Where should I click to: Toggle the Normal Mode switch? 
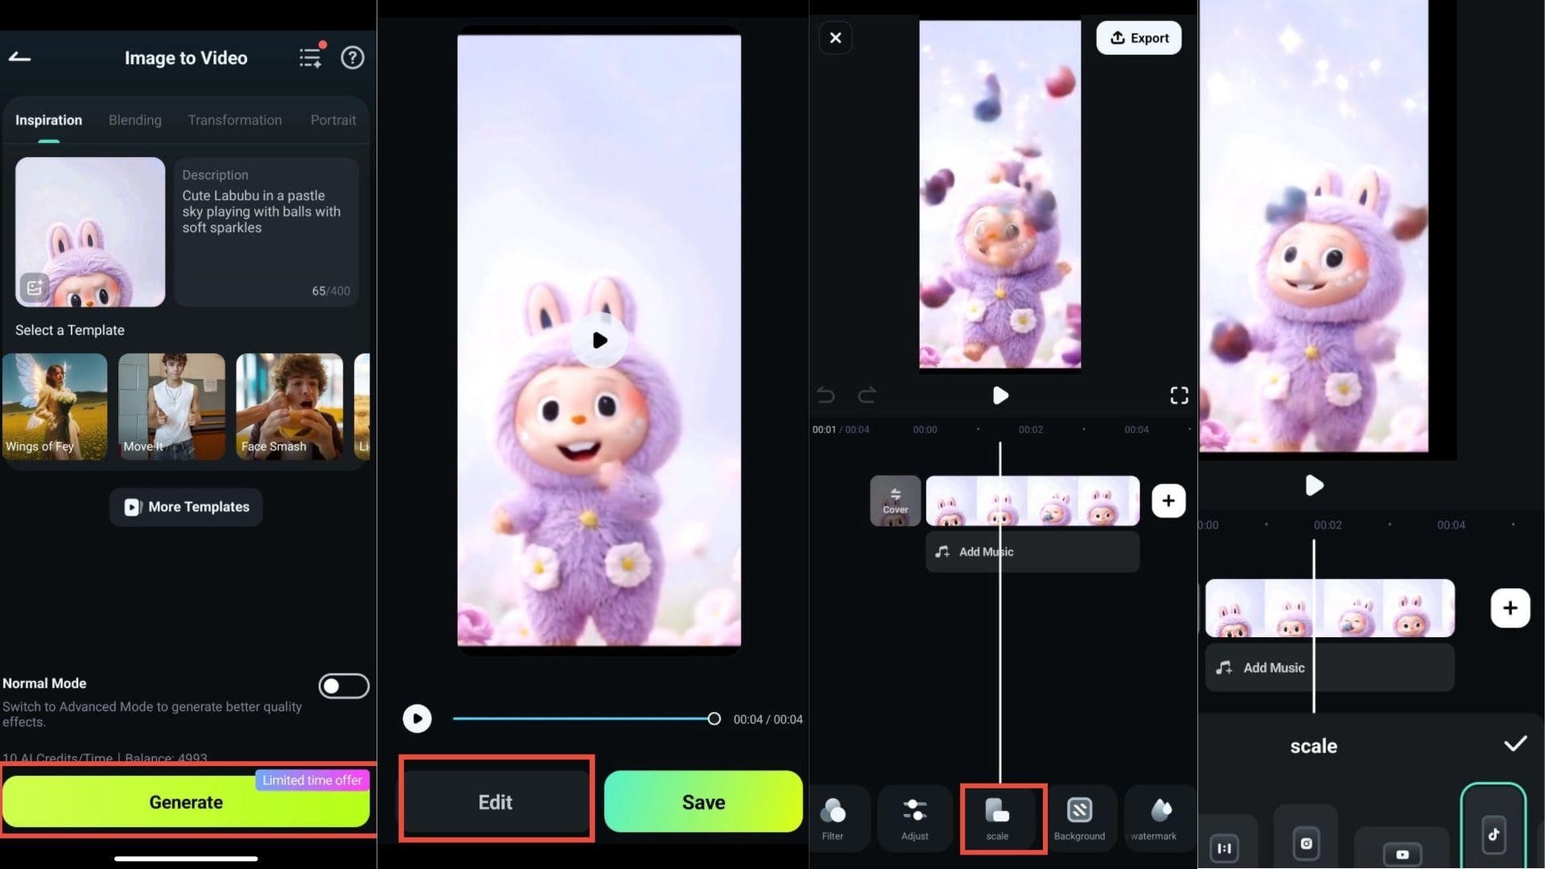point(344,686)
